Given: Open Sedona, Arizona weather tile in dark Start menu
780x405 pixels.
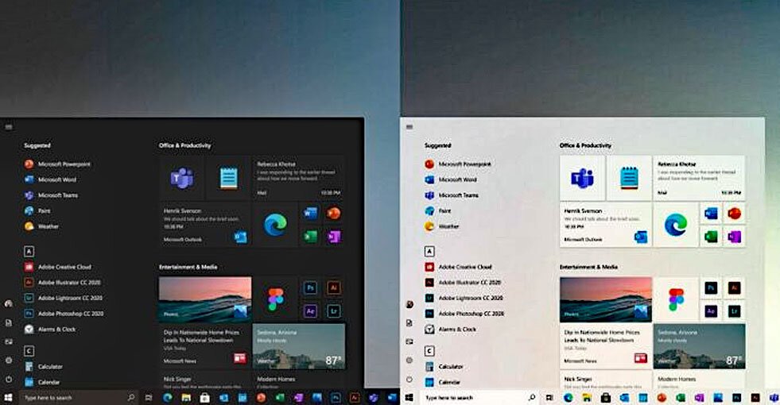Looking at the screenshot, I should [299, 346].
